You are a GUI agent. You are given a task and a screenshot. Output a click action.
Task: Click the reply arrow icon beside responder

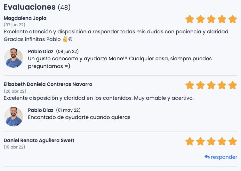click(207, 157)
